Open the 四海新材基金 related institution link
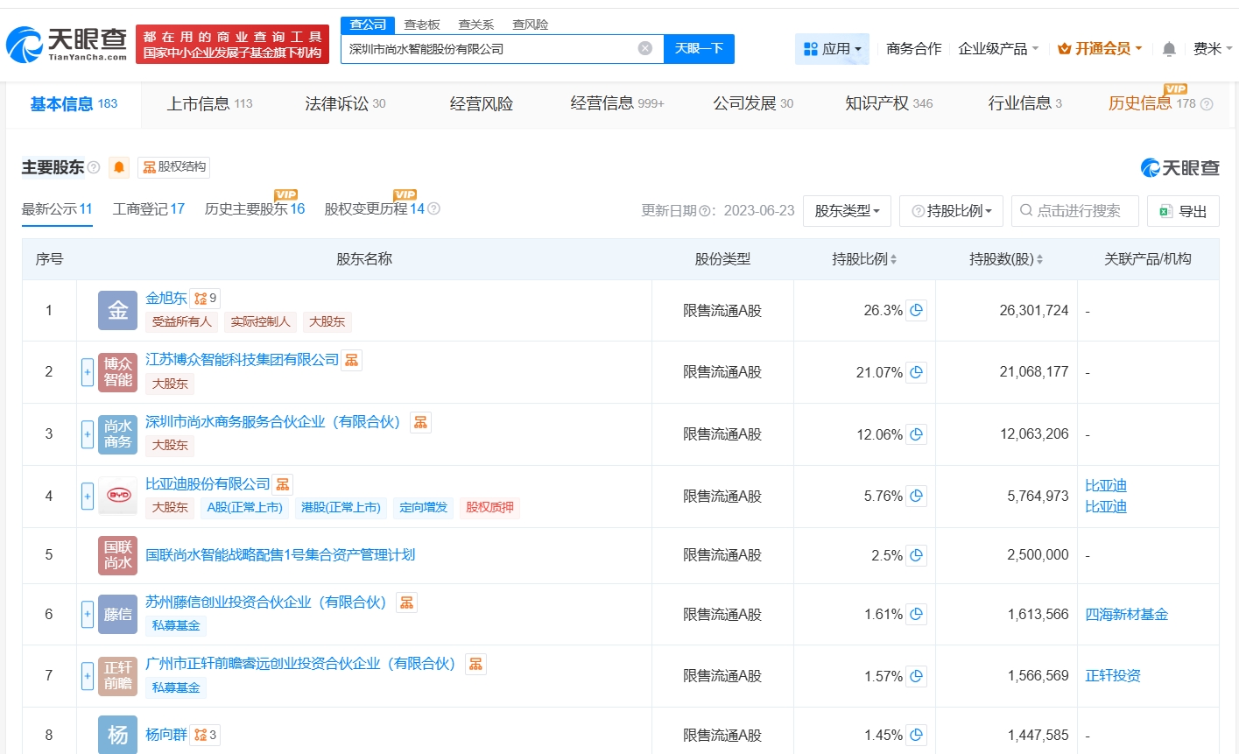1239x754 pixels. (x=1127, y=615)
